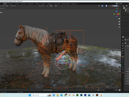Click the Scene Collection icon in outliner
The width and height of the screenshot is (129, 97).
pos(124,8)
